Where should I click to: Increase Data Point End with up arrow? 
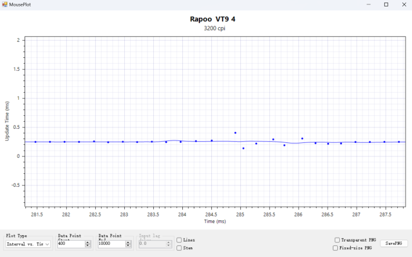[128, 242]
